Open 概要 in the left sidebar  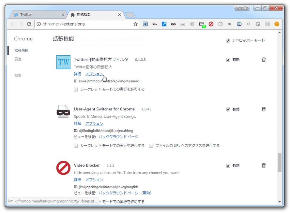point(18,75)
